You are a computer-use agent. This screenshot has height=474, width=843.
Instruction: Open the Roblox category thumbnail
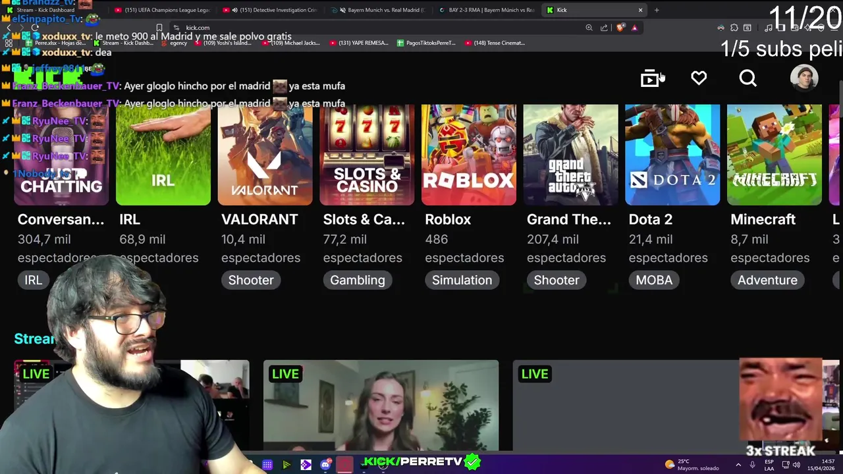(469, 155)
